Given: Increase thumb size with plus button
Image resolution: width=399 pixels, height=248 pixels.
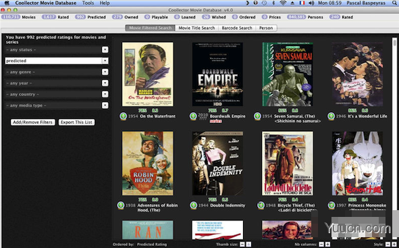Looking at the screenshot, I should click(x=248, y=244).
